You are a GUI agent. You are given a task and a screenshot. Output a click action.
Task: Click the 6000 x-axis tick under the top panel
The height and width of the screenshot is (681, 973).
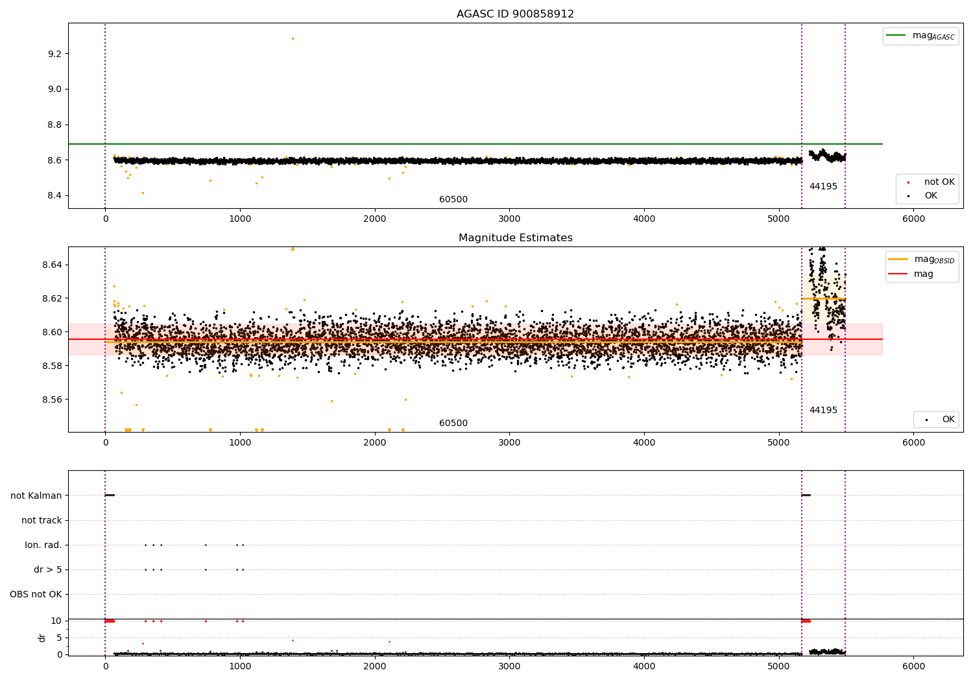click(913, 220)
